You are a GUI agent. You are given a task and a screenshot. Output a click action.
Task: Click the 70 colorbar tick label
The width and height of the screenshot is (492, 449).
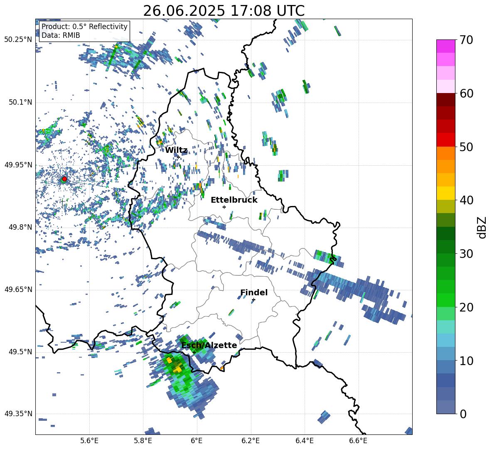(x=466, y=40)
